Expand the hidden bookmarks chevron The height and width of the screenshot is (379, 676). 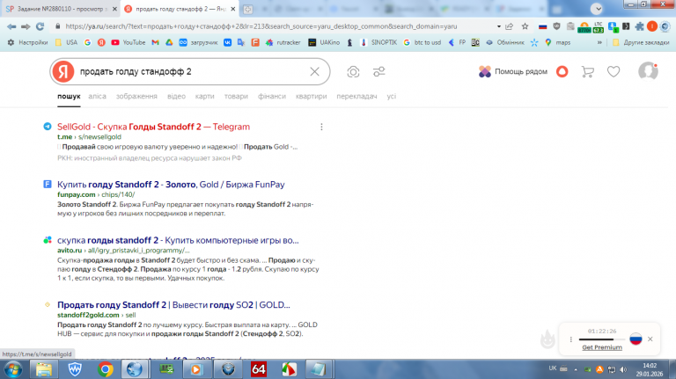599,42
